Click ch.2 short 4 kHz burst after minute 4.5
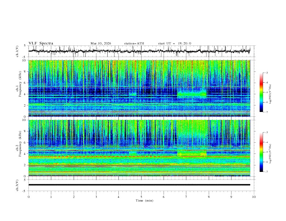The height and width of the screenshot is (221, 286). 133,153
